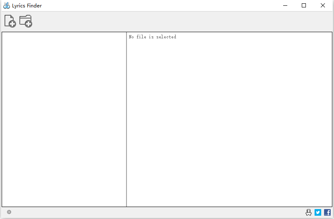Open settings via the gear icon

[x=9, y=212]
